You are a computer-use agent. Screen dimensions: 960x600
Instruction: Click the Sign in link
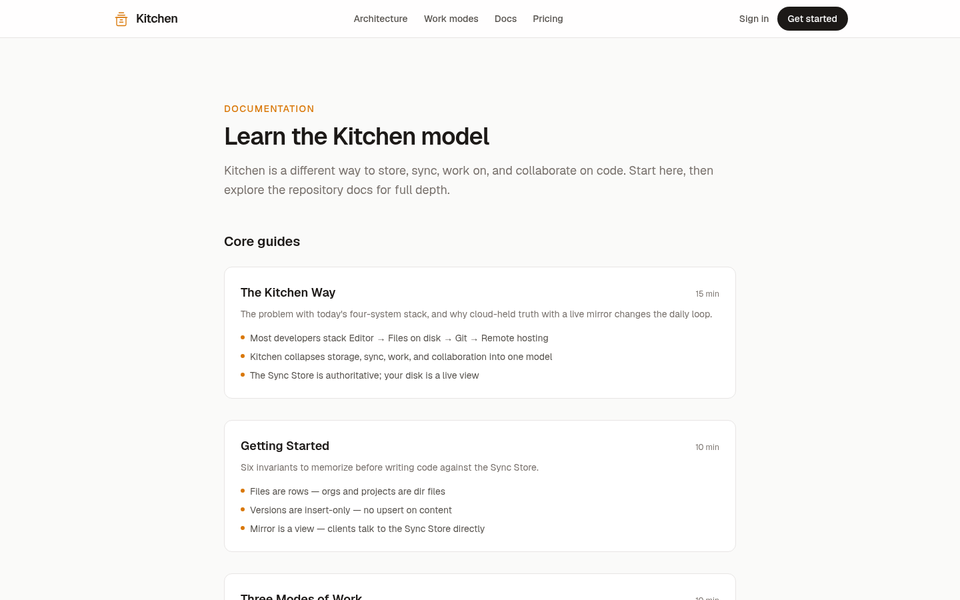point(754,19)
